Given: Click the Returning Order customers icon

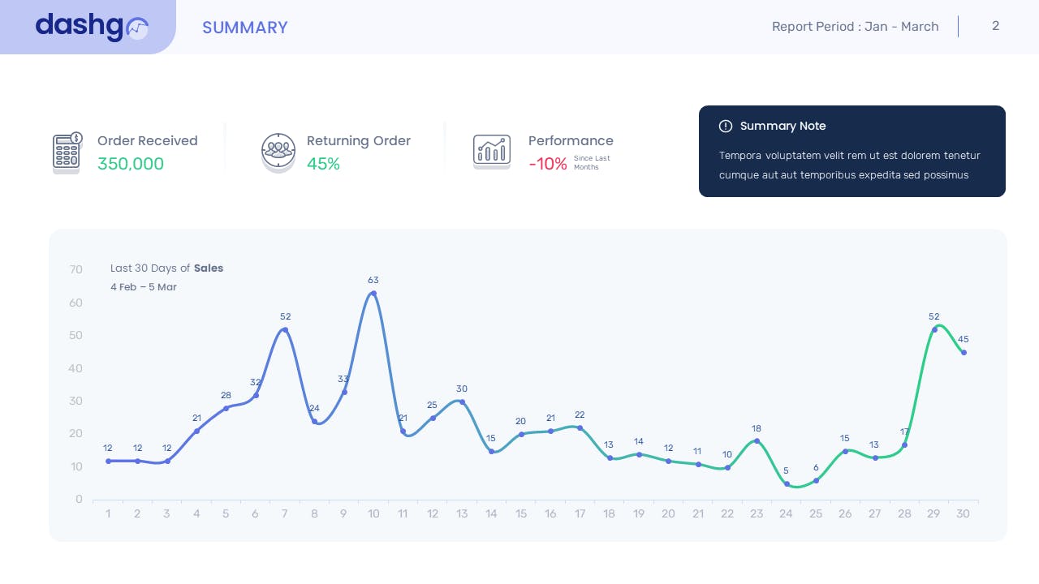Looking at the screenshot, I should tap(278, 152).
